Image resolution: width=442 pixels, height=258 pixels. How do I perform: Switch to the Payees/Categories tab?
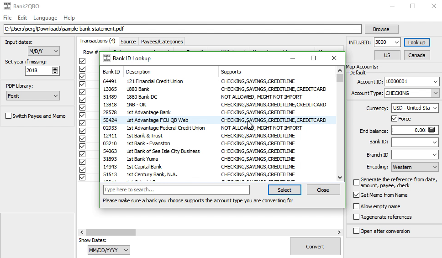[162, 42]
